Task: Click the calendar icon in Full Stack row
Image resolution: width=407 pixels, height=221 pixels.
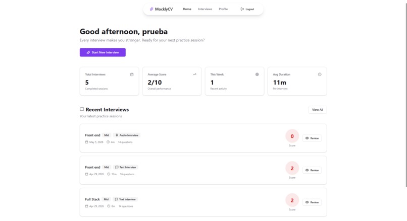Action: pos(87,206)
